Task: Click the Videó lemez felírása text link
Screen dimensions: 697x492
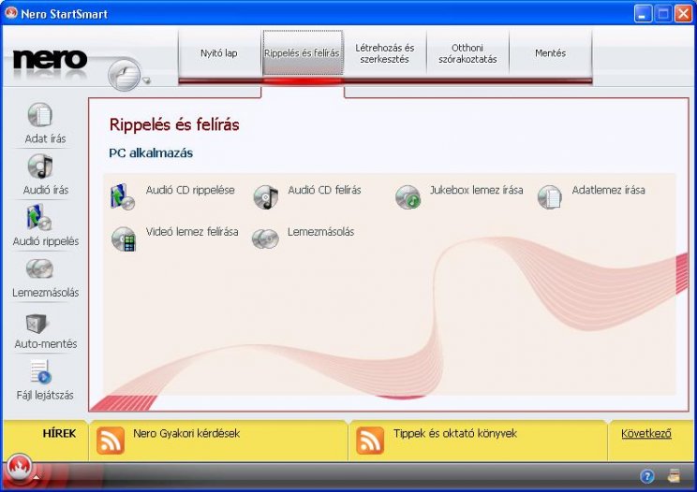Action: (192, 232)
